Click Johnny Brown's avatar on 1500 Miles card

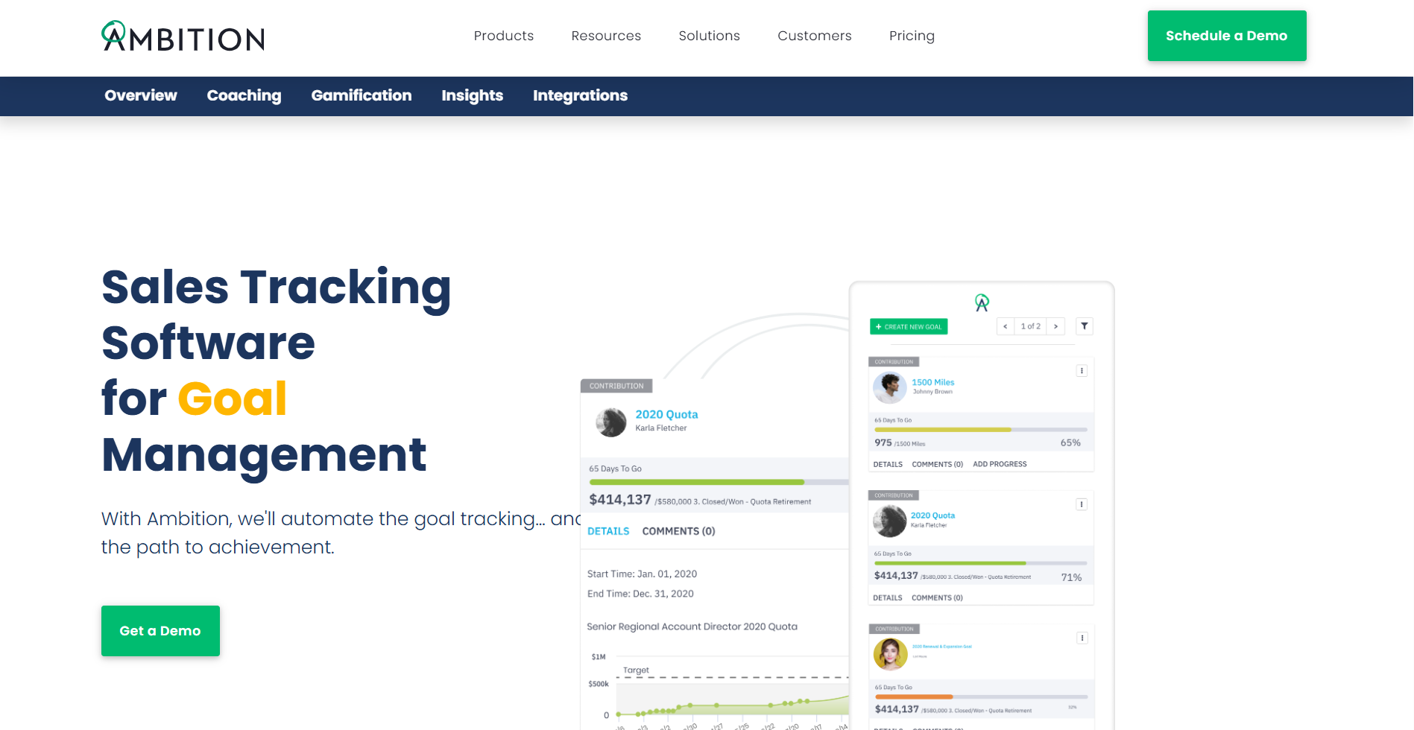[x=889, y=387]
